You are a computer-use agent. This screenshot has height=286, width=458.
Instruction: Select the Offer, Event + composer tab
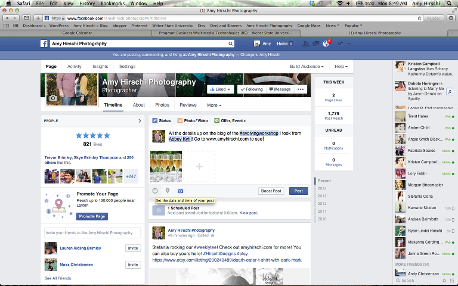pos(230,120)
